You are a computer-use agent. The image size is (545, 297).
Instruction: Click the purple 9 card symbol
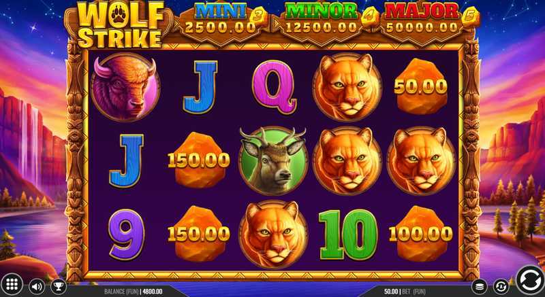click(126, 234)
